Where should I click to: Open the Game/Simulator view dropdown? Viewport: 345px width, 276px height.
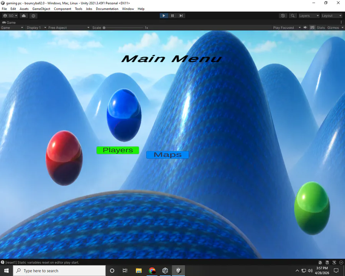pyautogui.click(x=12, y=28)
